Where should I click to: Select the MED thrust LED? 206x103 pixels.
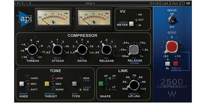pos(53,84)
